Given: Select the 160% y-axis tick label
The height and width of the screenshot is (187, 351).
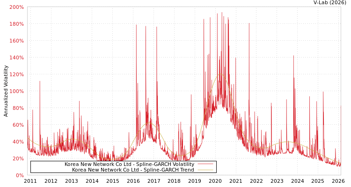Looking at the screenshot, I should click(16, 41).
